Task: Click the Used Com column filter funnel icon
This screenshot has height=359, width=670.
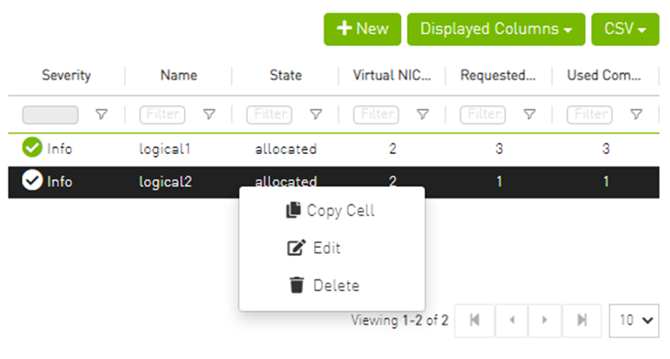Action: [636, 114]
